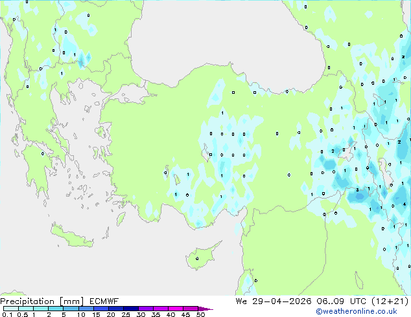Screen dimensions: 411x317
Task: Click the 'ECMWF' model label
Action: [104, 301]
